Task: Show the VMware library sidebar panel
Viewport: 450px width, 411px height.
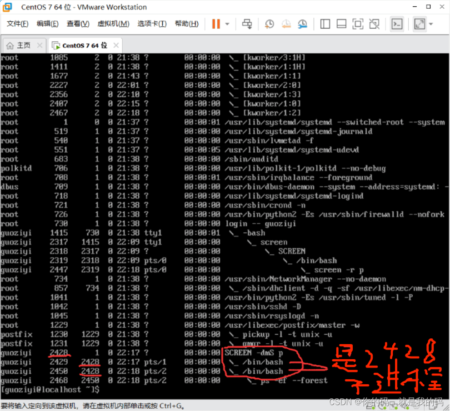Action: point(325,24)
